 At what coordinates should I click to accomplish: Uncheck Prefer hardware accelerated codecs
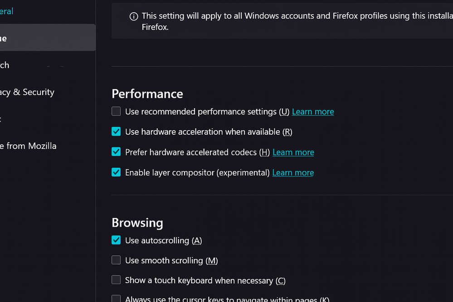[116, 152]
